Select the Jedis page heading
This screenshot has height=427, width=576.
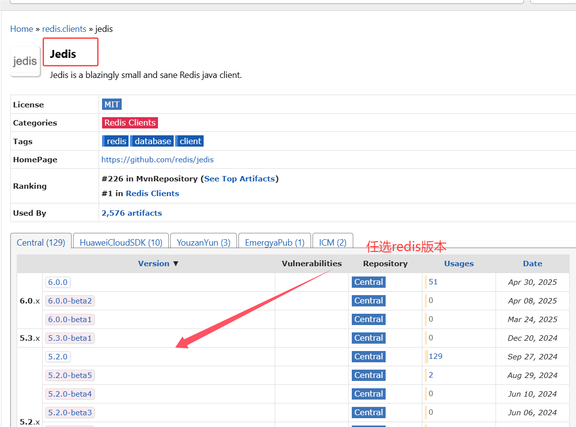(x=63, y=54)
